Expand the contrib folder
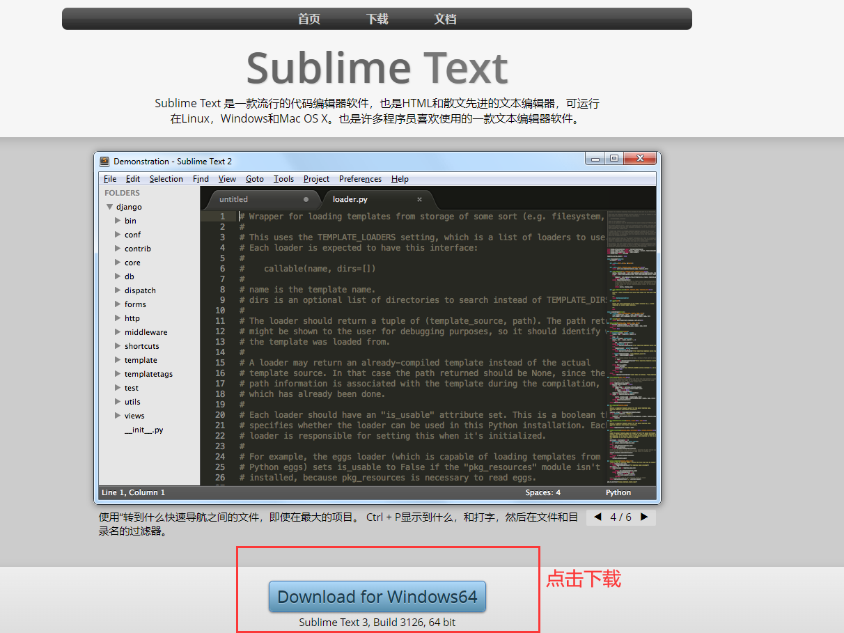 click(118, 249)
